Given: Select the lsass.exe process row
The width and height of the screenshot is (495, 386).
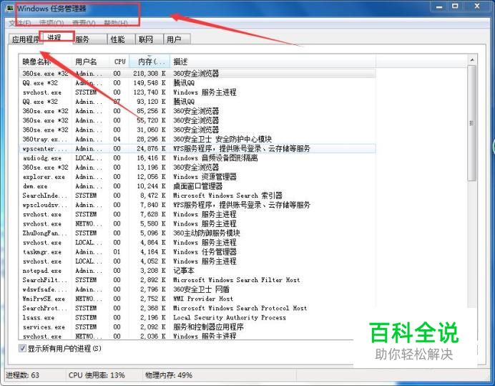Looking at the screenshot, I should (197, 317).
